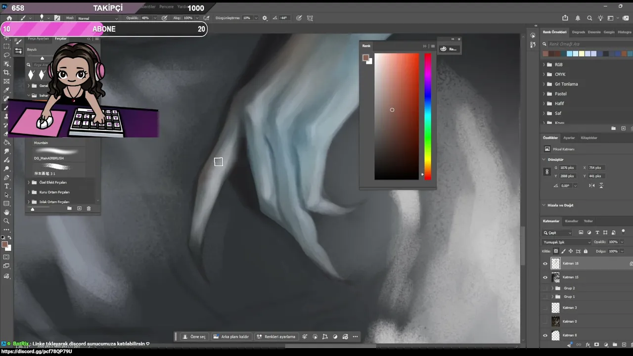Click Arka planı kaldır button
This screenshot has width=633, height=356.
point(231,337)
